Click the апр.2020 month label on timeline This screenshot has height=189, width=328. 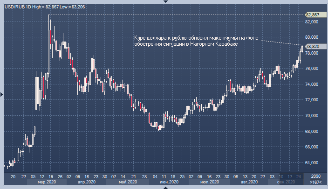pos(86,182)
